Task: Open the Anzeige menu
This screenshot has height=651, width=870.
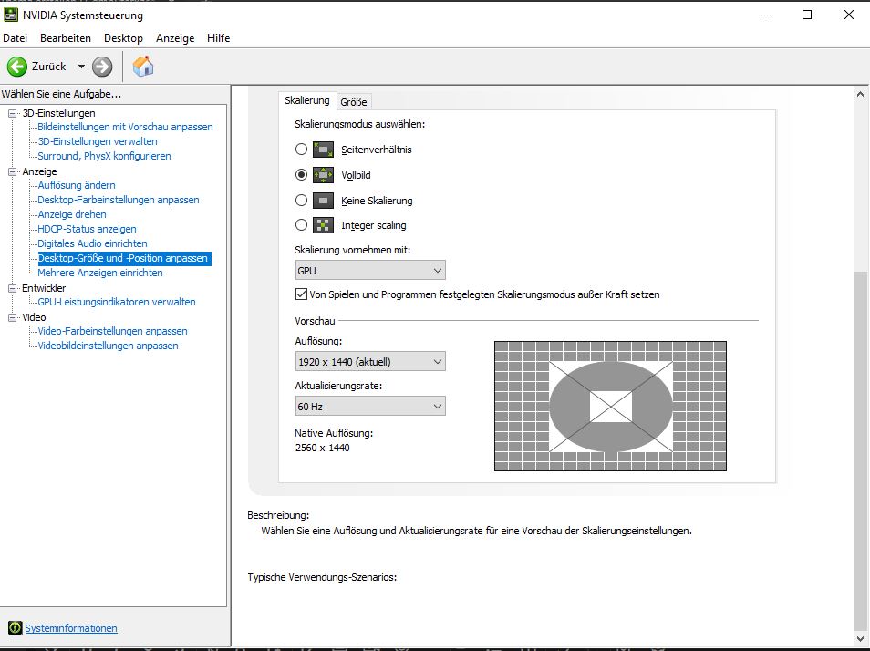Action: 175,38
